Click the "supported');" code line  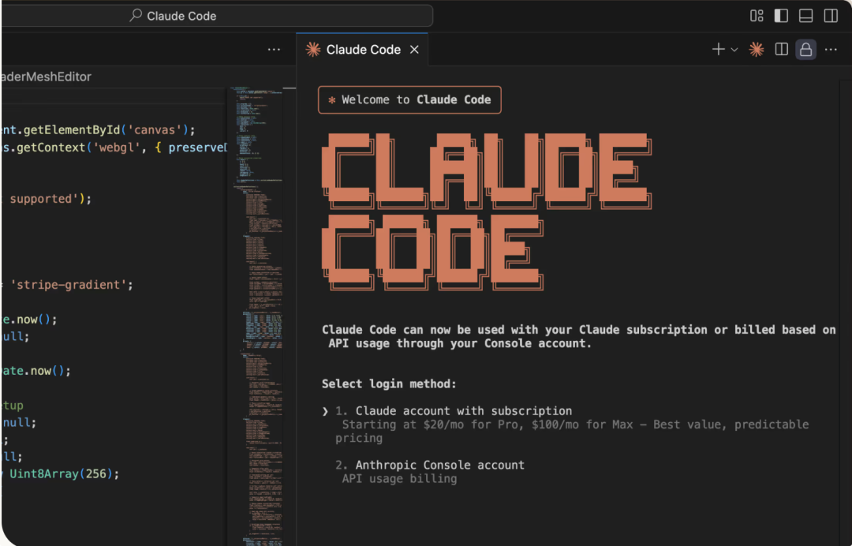[48, 199]
